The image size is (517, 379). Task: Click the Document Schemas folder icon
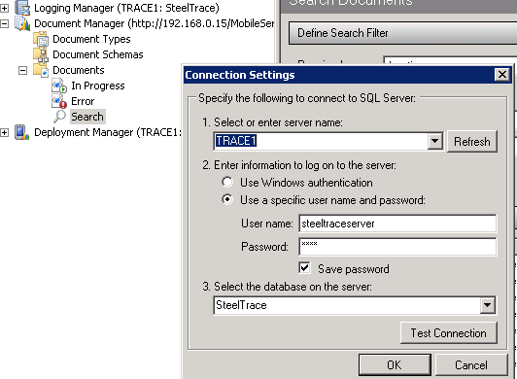pos(41,54)
